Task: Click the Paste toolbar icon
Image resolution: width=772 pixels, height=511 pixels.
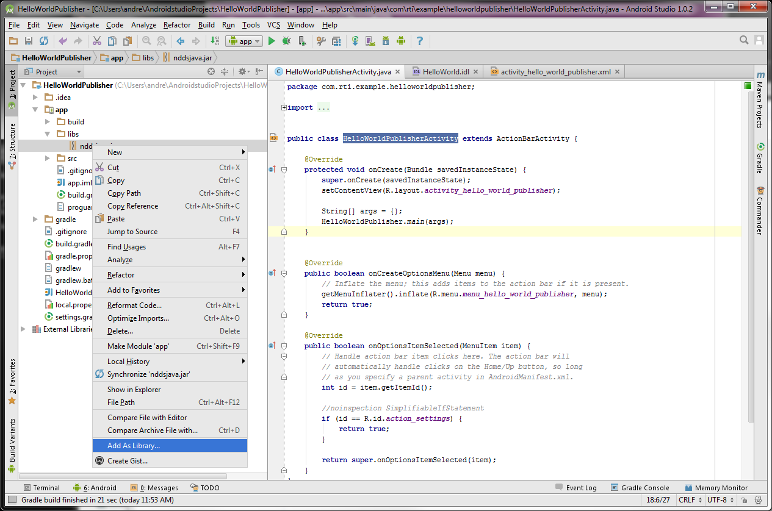Action: [128, 41]
